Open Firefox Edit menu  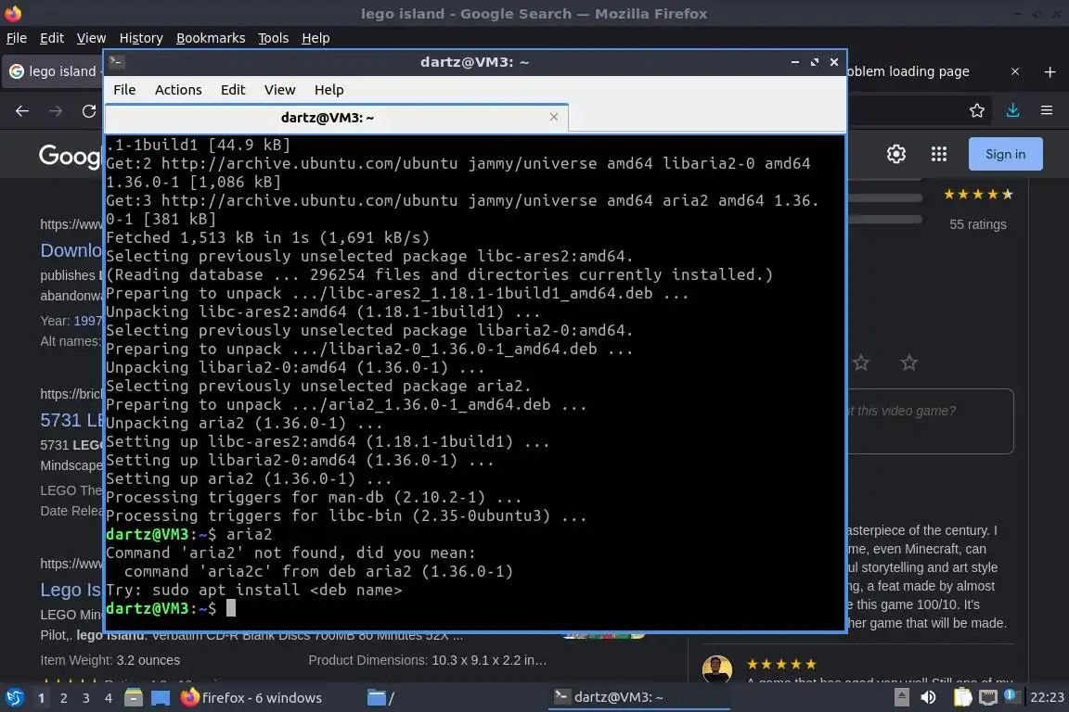(52, 38)
